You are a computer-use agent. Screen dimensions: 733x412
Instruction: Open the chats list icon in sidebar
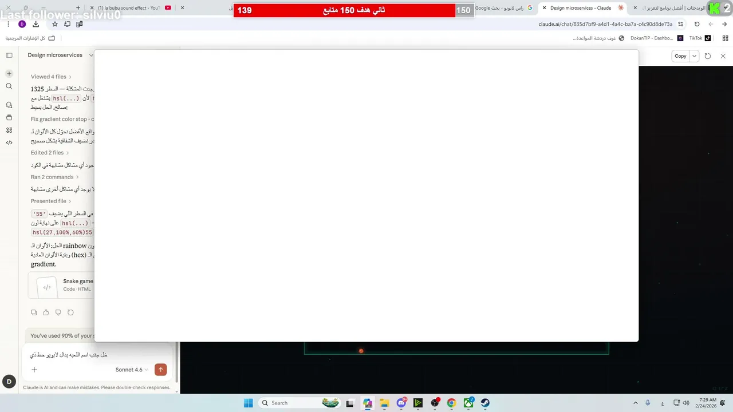point(9,105)
